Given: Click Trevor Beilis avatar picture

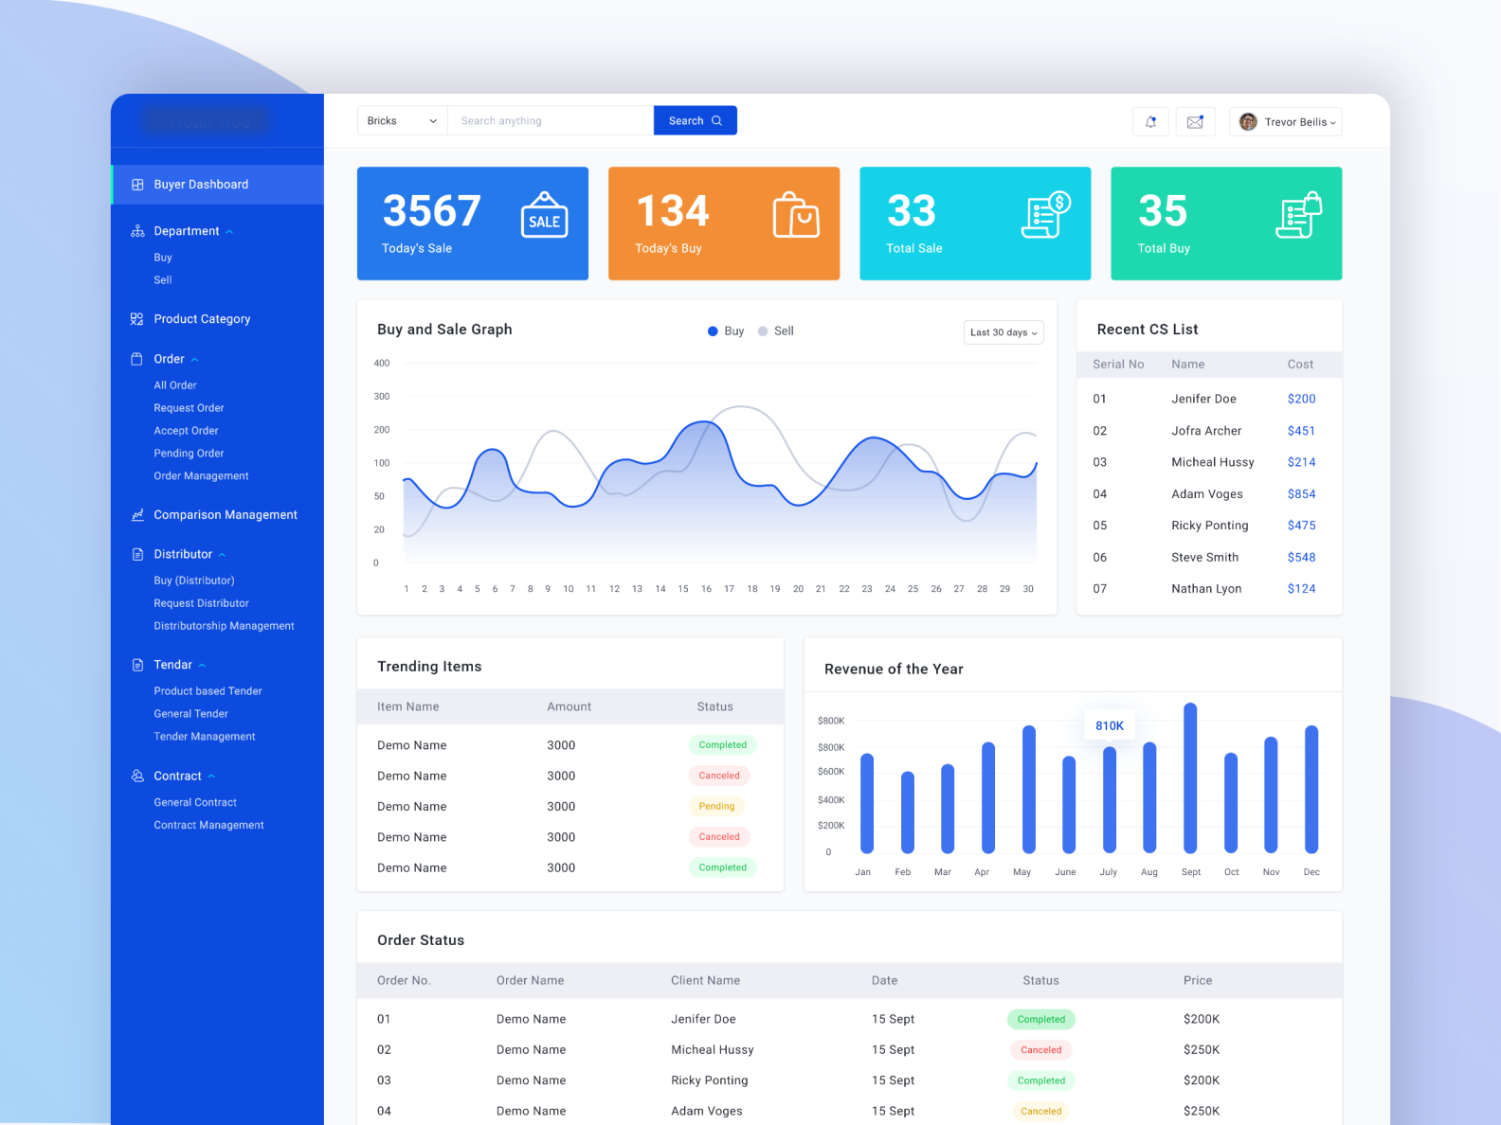Looking at the screenshot, I should coord(1248,121).
